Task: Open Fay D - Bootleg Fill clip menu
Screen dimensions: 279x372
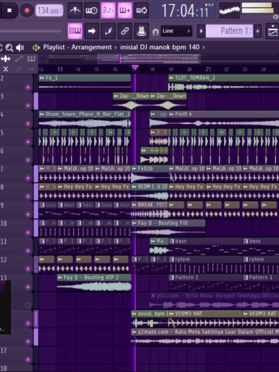Action: click(134, 223)
